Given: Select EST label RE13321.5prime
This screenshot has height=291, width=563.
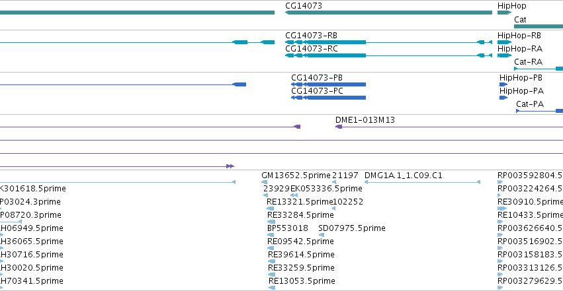Looking at the screenshot, I should (300, 202).
